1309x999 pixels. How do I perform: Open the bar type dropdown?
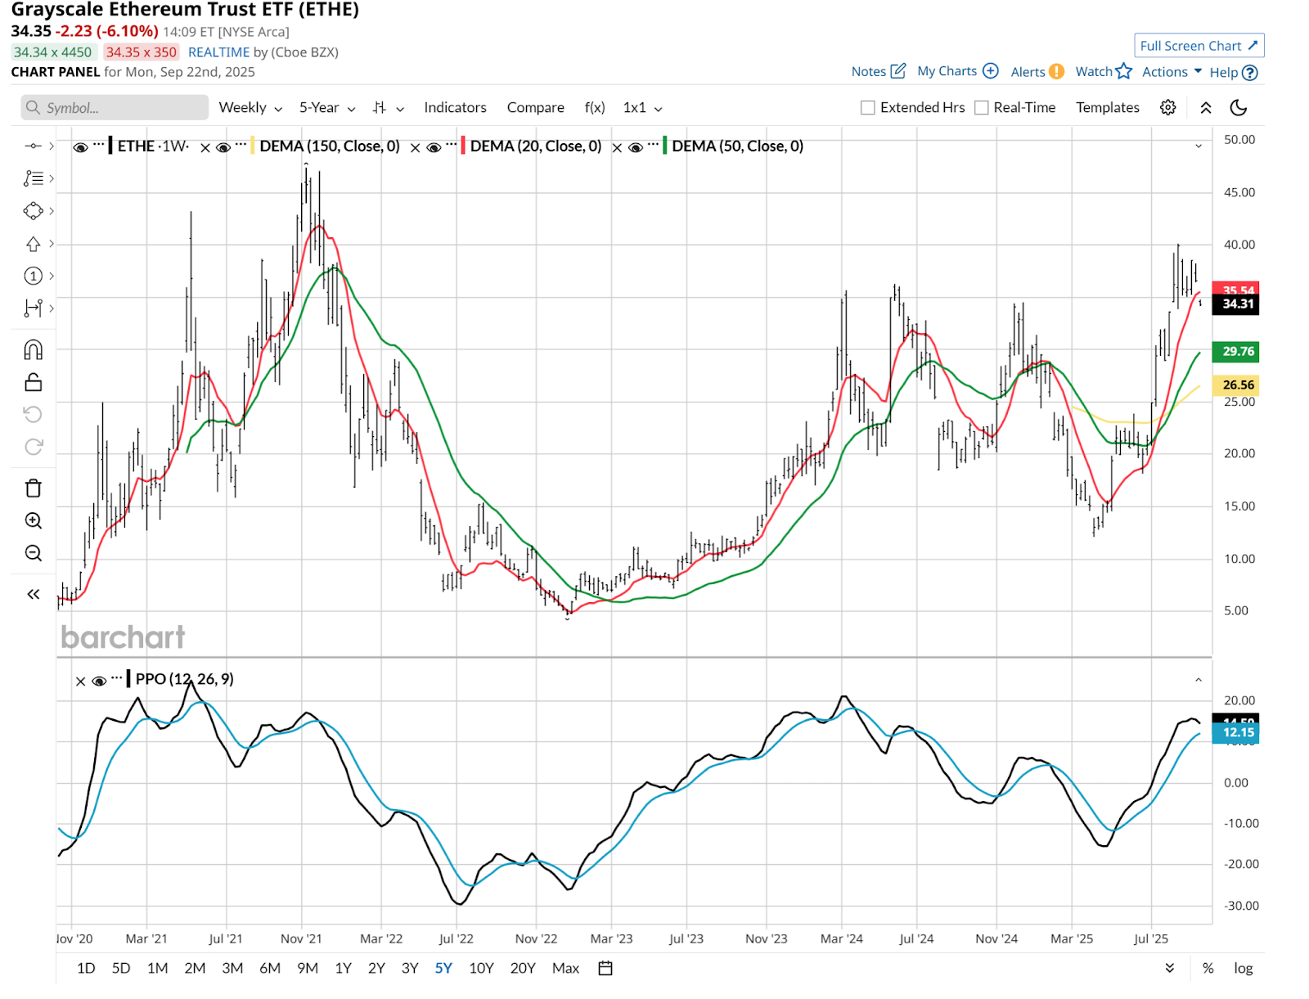389,107
